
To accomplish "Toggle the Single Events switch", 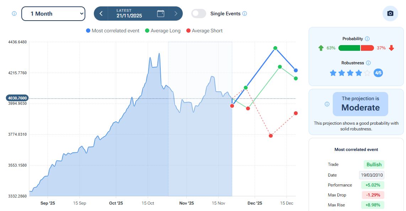I will tap(199, 13).
